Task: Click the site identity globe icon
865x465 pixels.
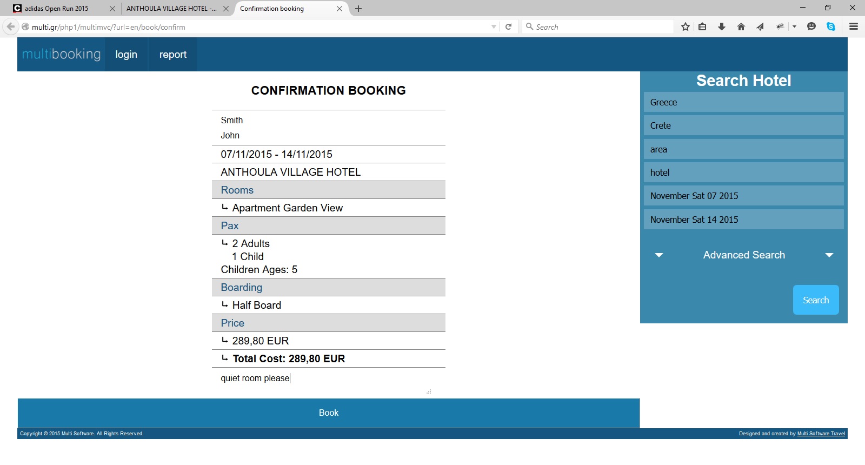Action: pyautogui.click(x=25, y=26)
